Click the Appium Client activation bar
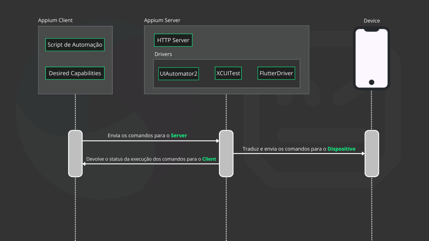 [x=75, y=153]
